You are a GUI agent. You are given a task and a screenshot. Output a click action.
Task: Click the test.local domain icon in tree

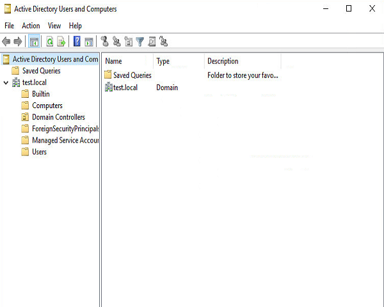16,83
